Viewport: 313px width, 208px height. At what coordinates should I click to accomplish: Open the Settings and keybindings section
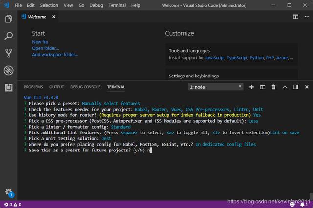click(x=231, y=76)
